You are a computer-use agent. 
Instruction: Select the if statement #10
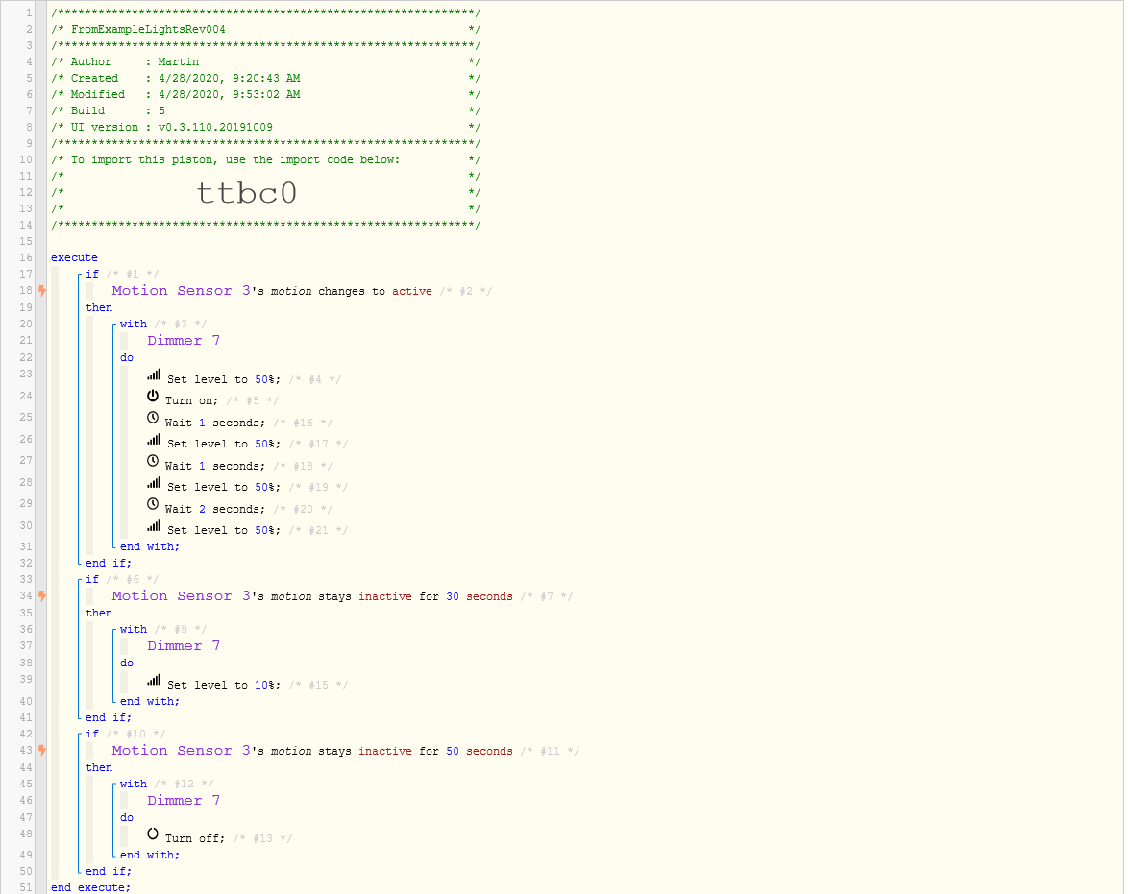click(x=92, y=735)
